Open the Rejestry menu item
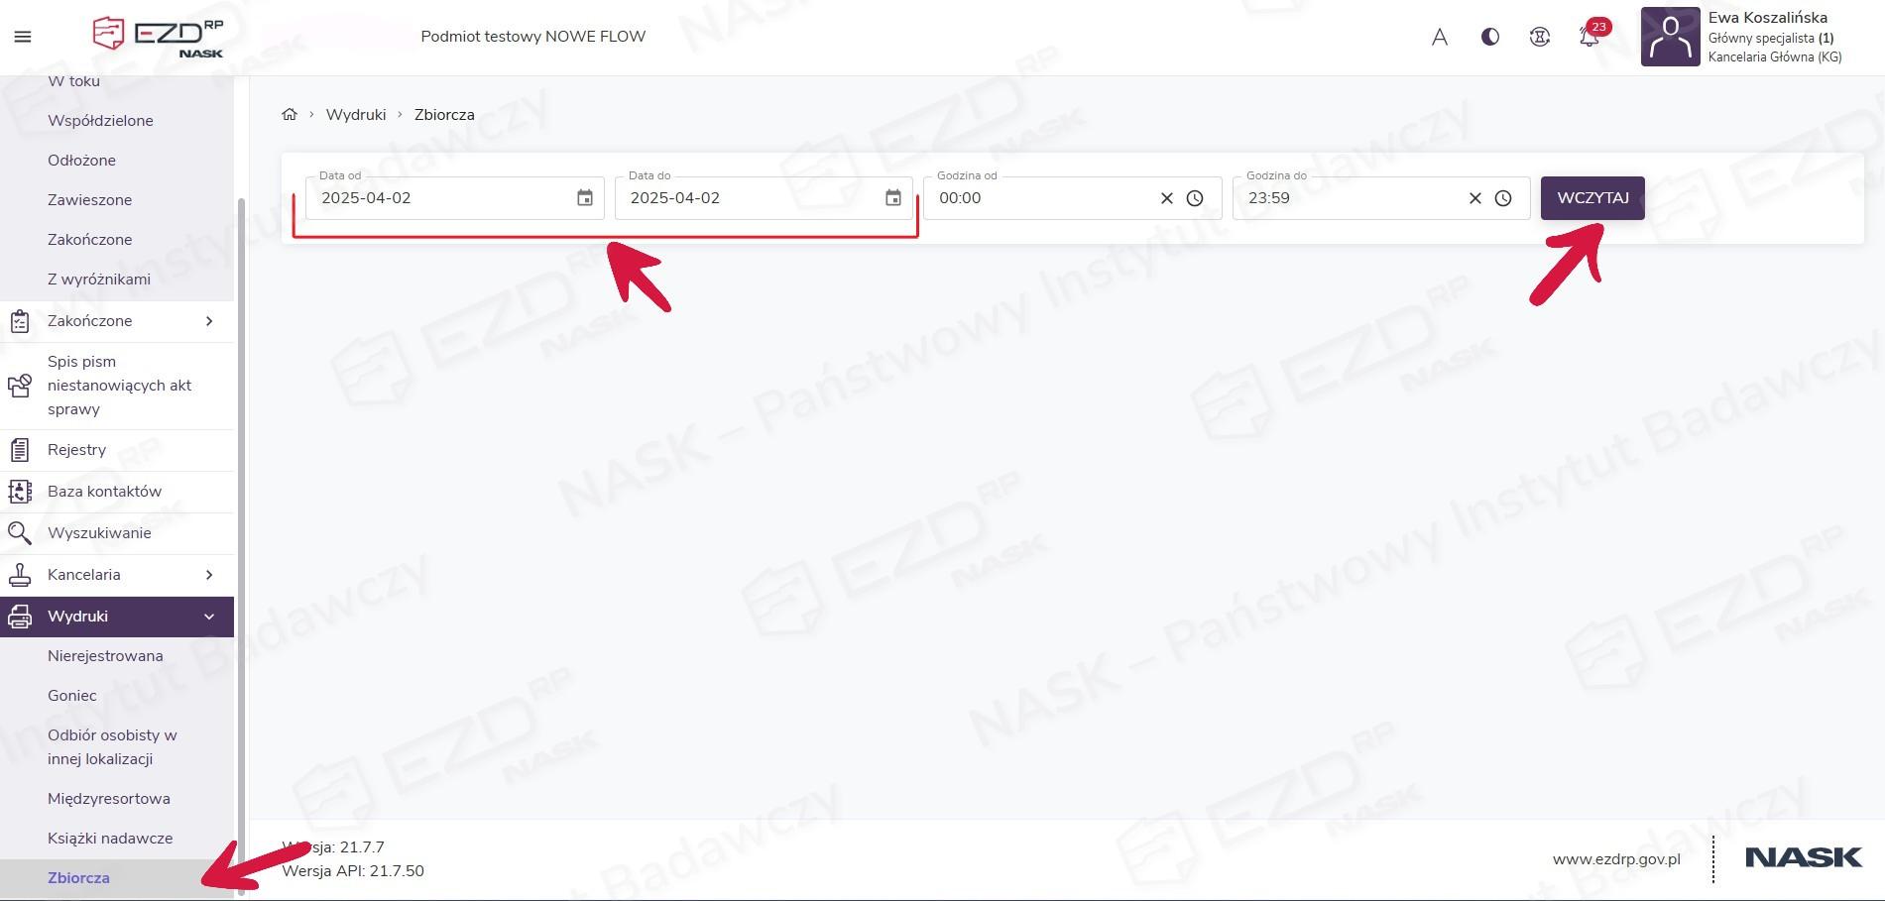Screen dimensions: 1885x901 [x=76, y=450]
